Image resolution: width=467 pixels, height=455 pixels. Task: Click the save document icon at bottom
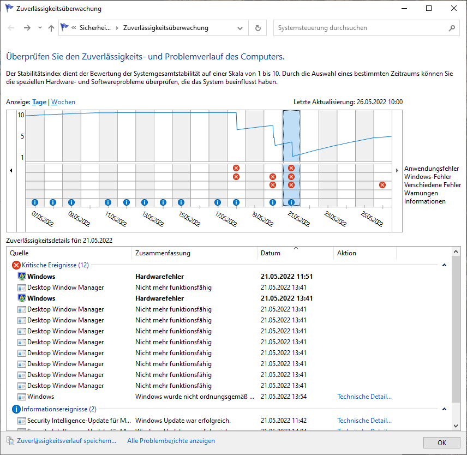click(x=10, y=441)
